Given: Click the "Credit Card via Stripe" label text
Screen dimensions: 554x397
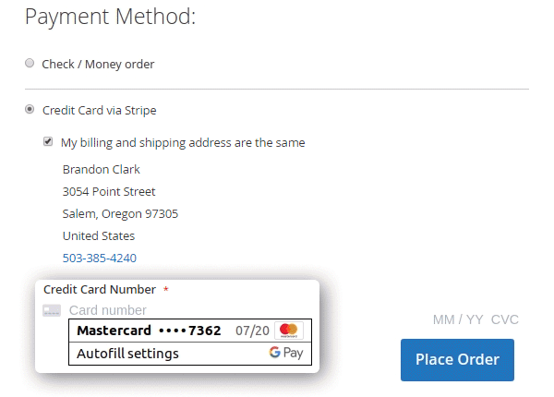Looking at the screenshot, I should [x=100, y=110].
